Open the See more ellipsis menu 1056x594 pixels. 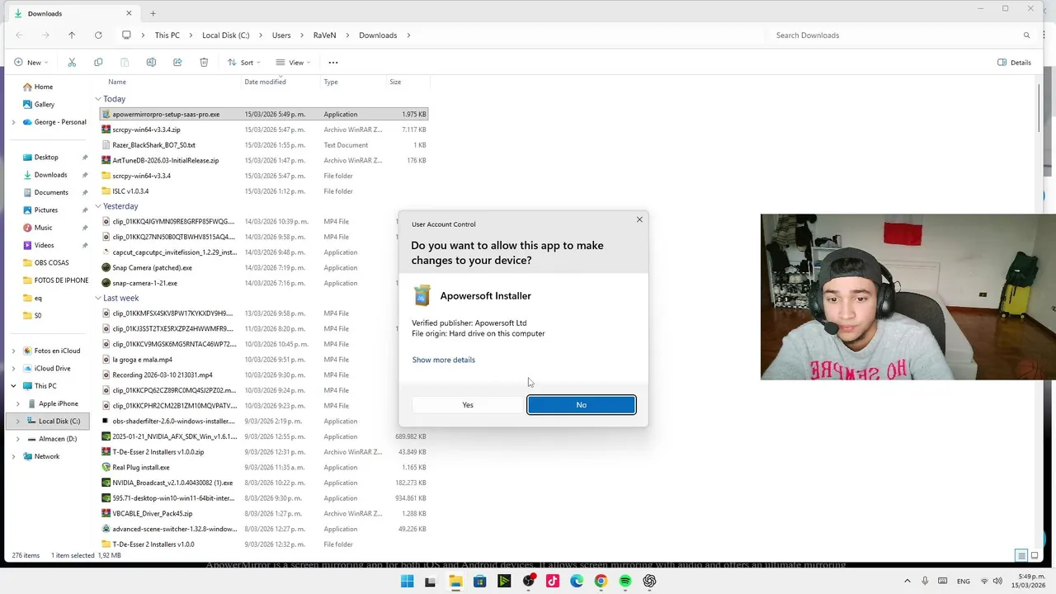pyautogui.click(x=333, y=63)
